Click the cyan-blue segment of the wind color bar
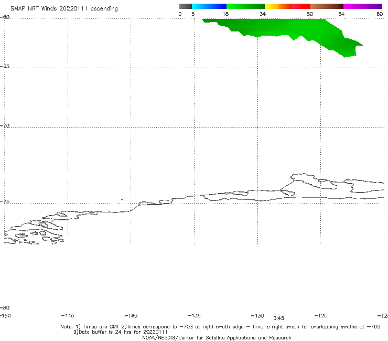Viewport: 388px width, 341px height. pos(209,6)
